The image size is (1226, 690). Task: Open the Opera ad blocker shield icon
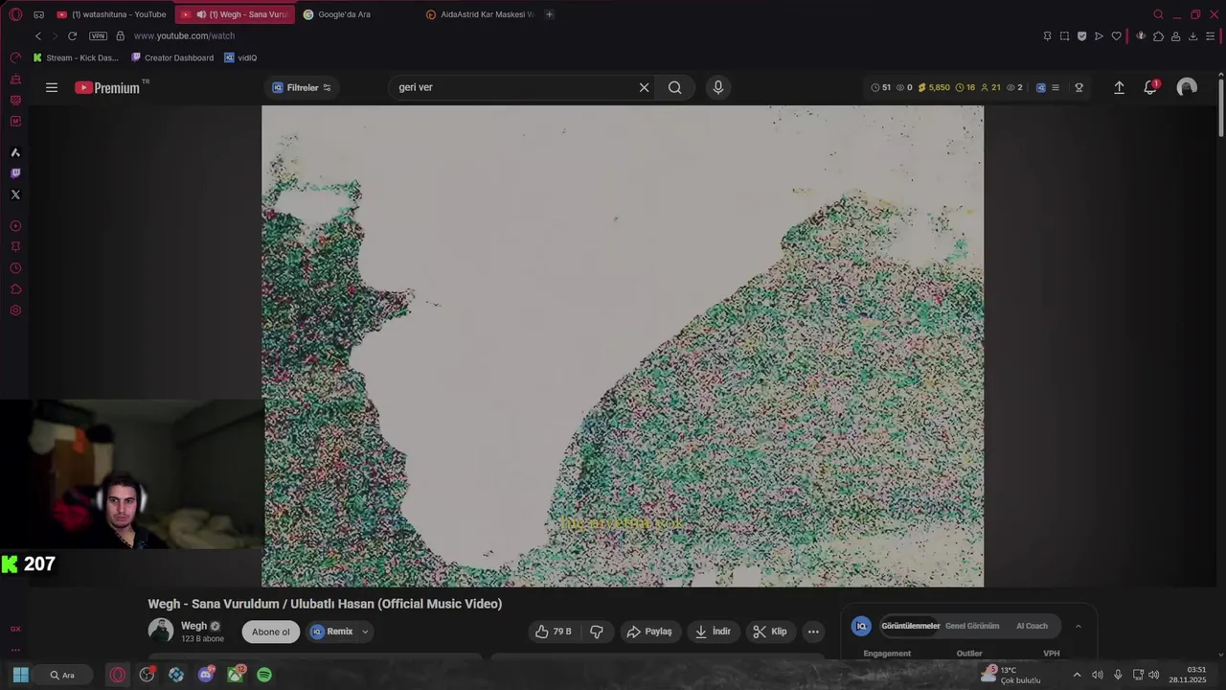click(x=1081, y=36)
